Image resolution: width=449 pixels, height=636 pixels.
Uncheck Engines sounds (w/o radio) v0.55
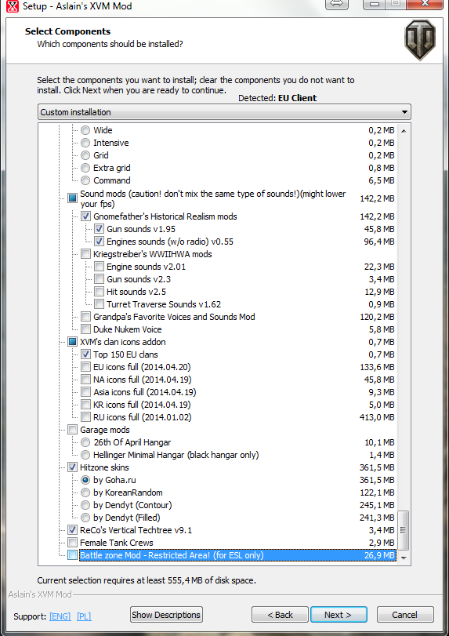click(x=99, y=242)
